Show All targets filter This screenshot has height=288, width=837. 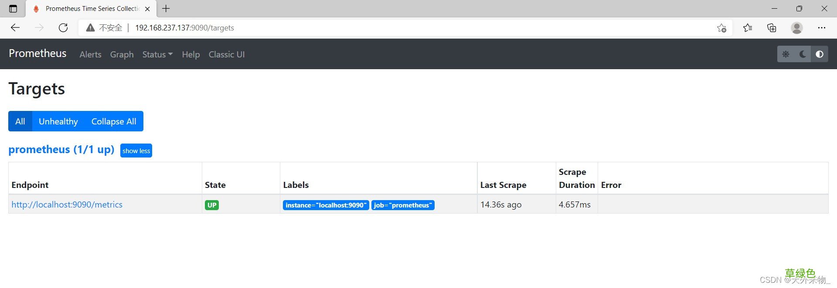click(x=20, y=121)
